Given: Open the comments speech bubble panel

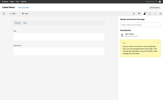Looking at the screenshot, I should coord(139,14).
